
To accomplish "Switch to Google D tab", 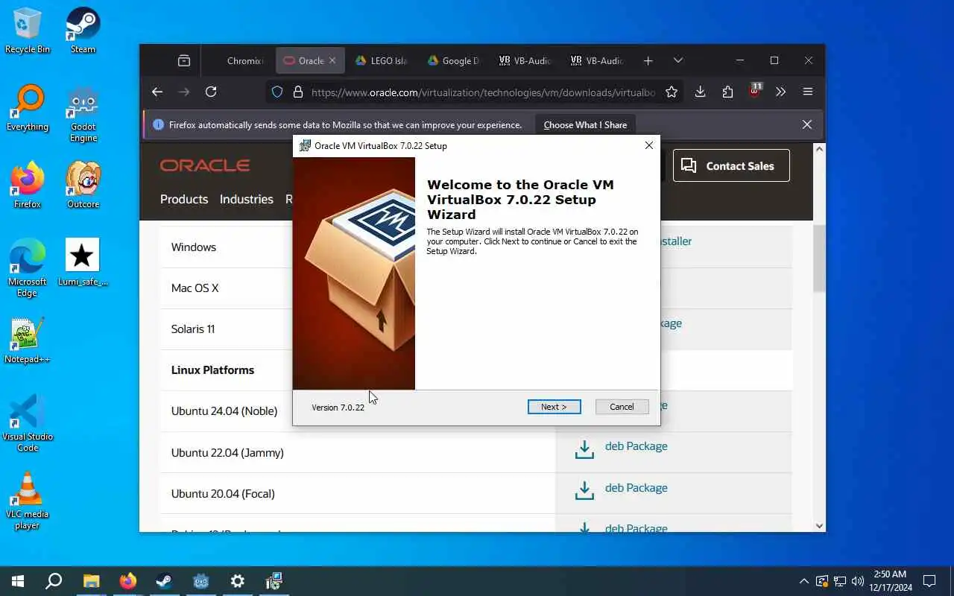I will (453, 61).
